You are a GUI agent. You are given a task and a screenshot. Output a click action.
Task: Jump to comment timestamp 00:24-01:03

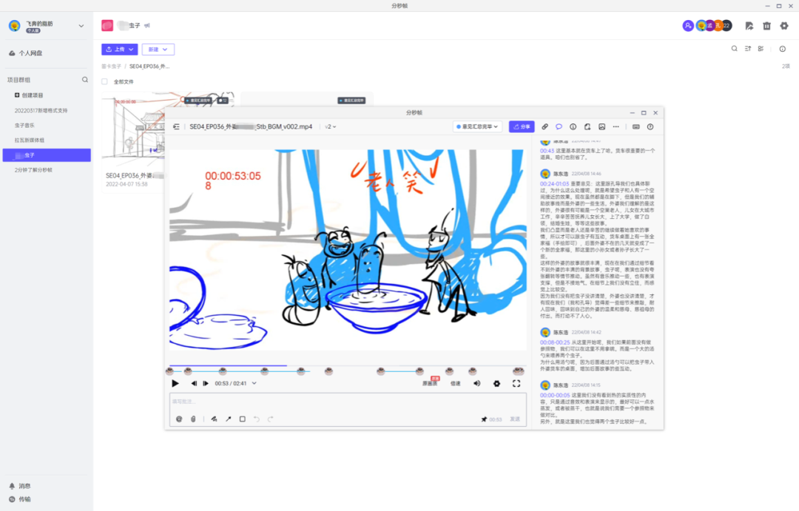click(554, 183)
